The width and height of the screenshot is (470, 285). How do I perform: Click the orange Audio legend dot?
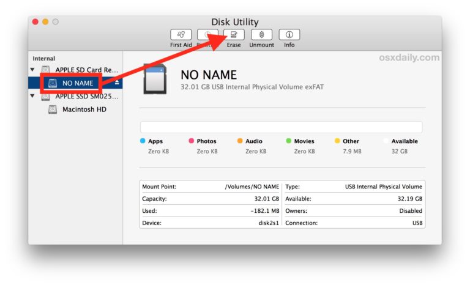click(x=240, y=141)
